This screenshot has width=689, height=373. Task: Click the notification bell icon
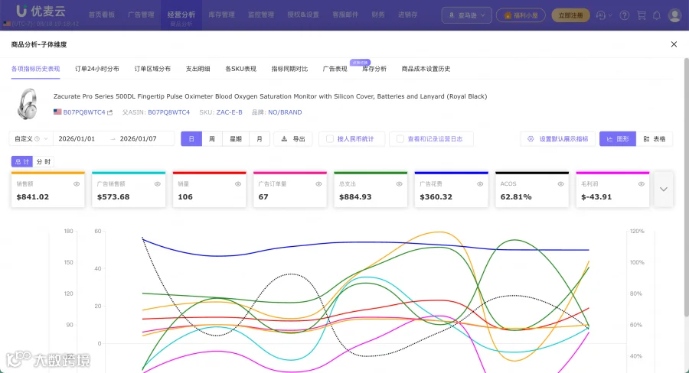point(657,15)
